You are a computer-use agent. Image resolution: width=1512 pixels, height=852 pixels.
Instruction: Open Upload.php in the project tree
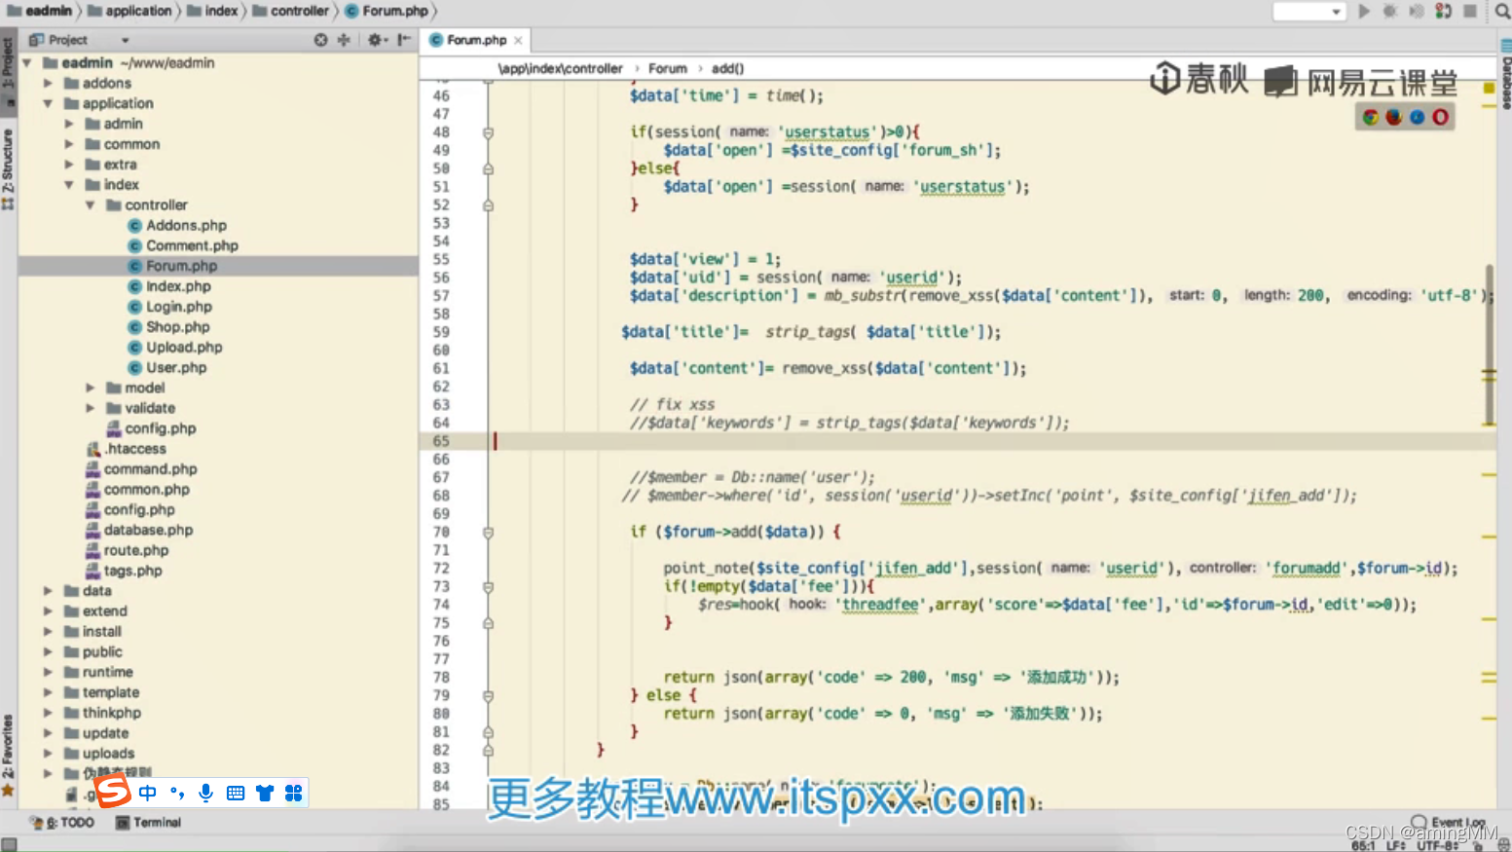(184, 348)
